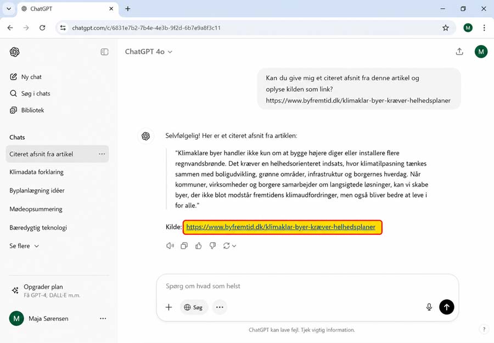
Task: Click the quoted paragraph starting Klimaklare byer
Action: (301, 179)
